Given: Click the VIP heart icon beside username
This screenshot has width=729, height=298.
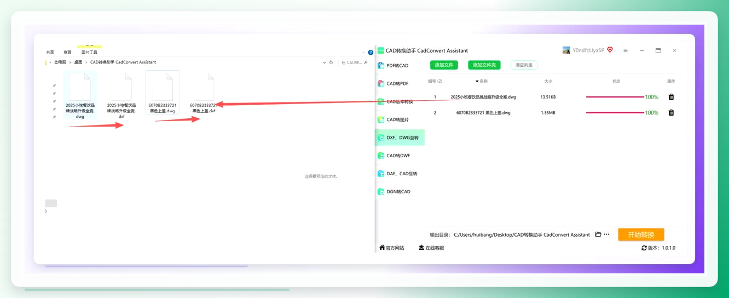Looking at the screenshot, I should pyautogui.click(x=610, y=50).
